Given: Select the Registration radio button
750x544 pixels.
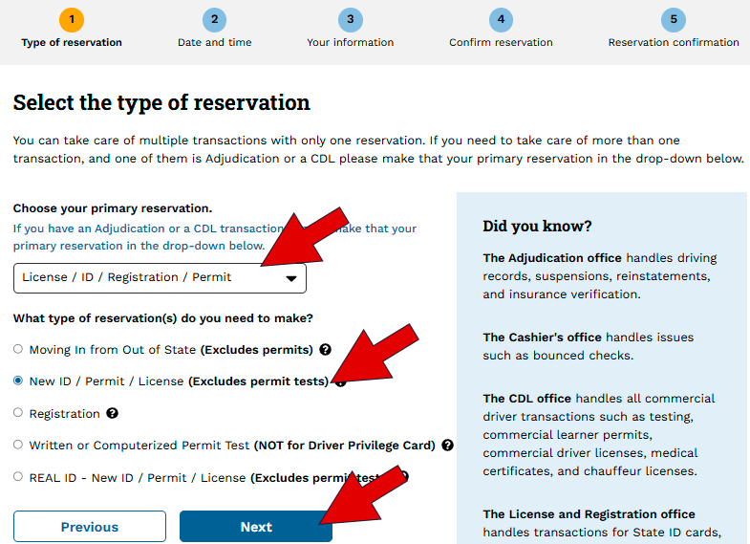Looking at the screenshot, I should click(x=18, y=412).
